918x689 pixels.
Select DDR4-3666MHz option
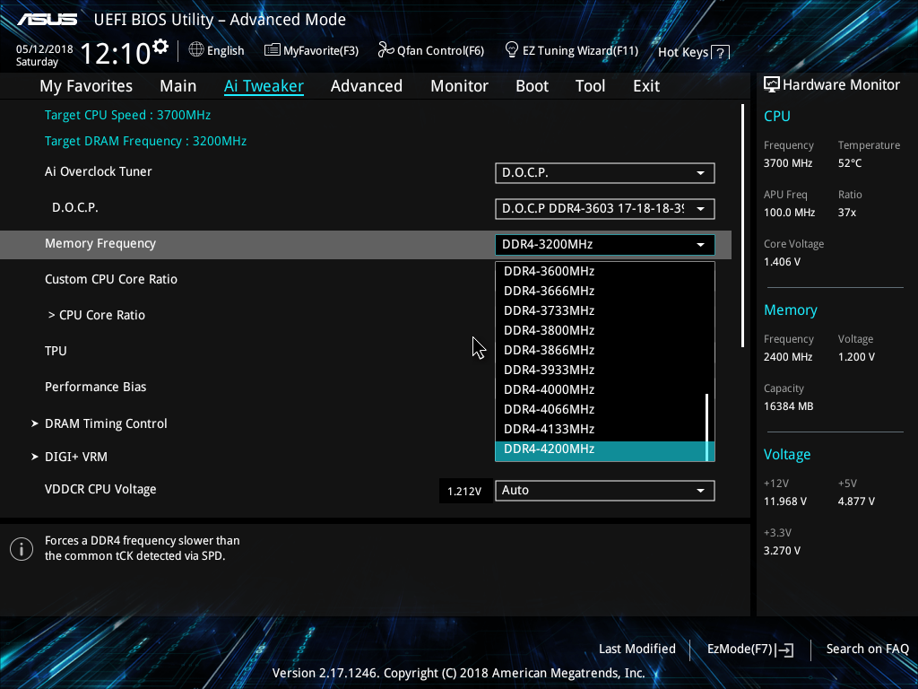[602, 292]
